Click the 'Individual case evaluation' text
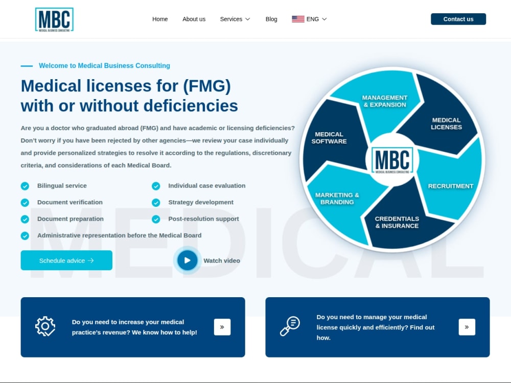Image resolution: width=511 pixels, height=383 pixels. coord(206,186)
